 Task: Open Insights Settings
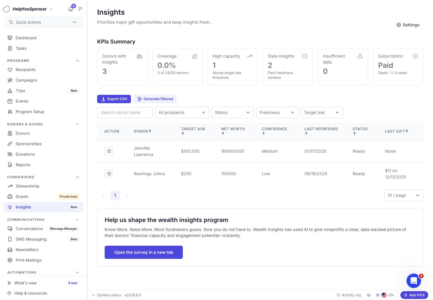pyautogui.click(x=408, y=25)
